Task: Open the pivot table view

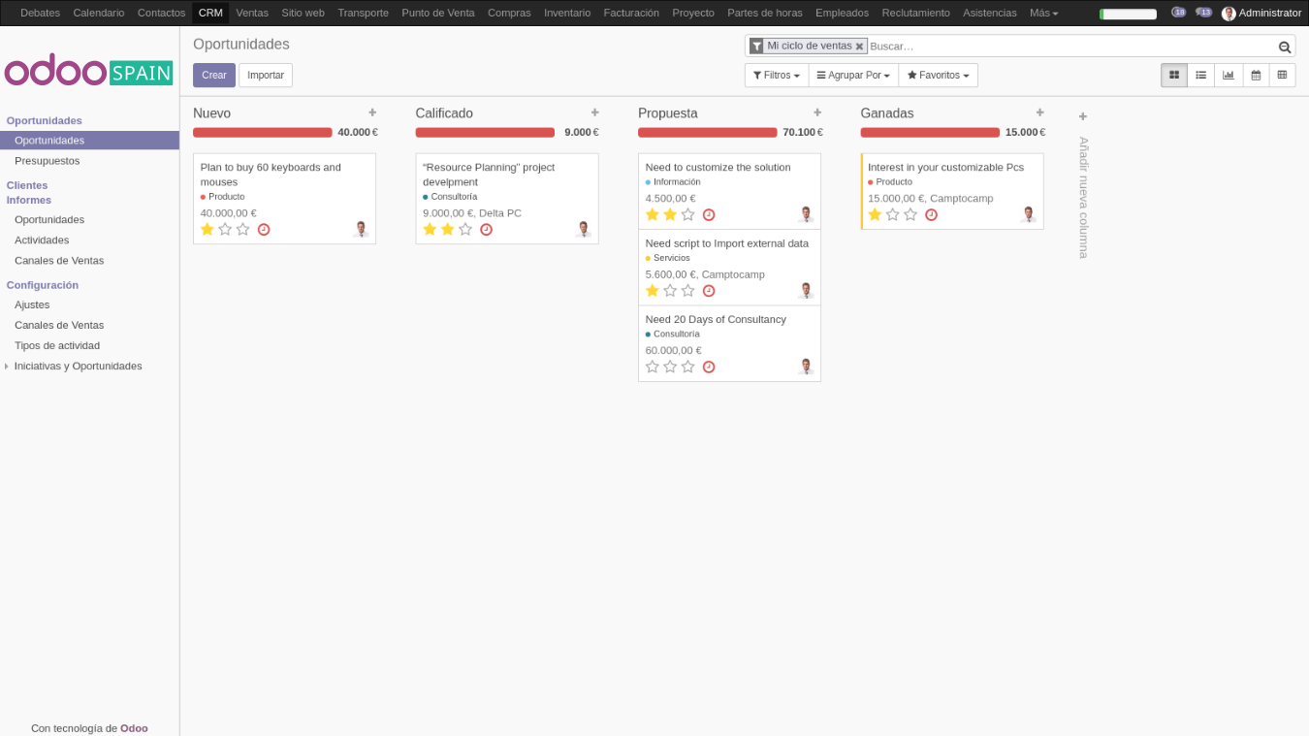Action: tap(1283, 75)
